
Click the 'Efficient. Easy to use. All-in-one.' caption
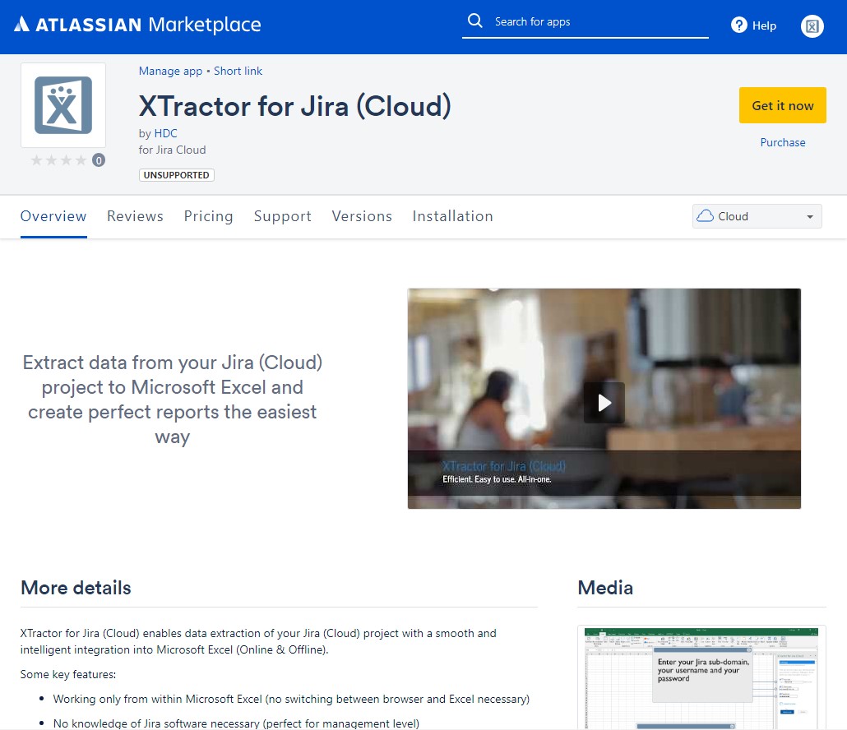pos(497,479)
